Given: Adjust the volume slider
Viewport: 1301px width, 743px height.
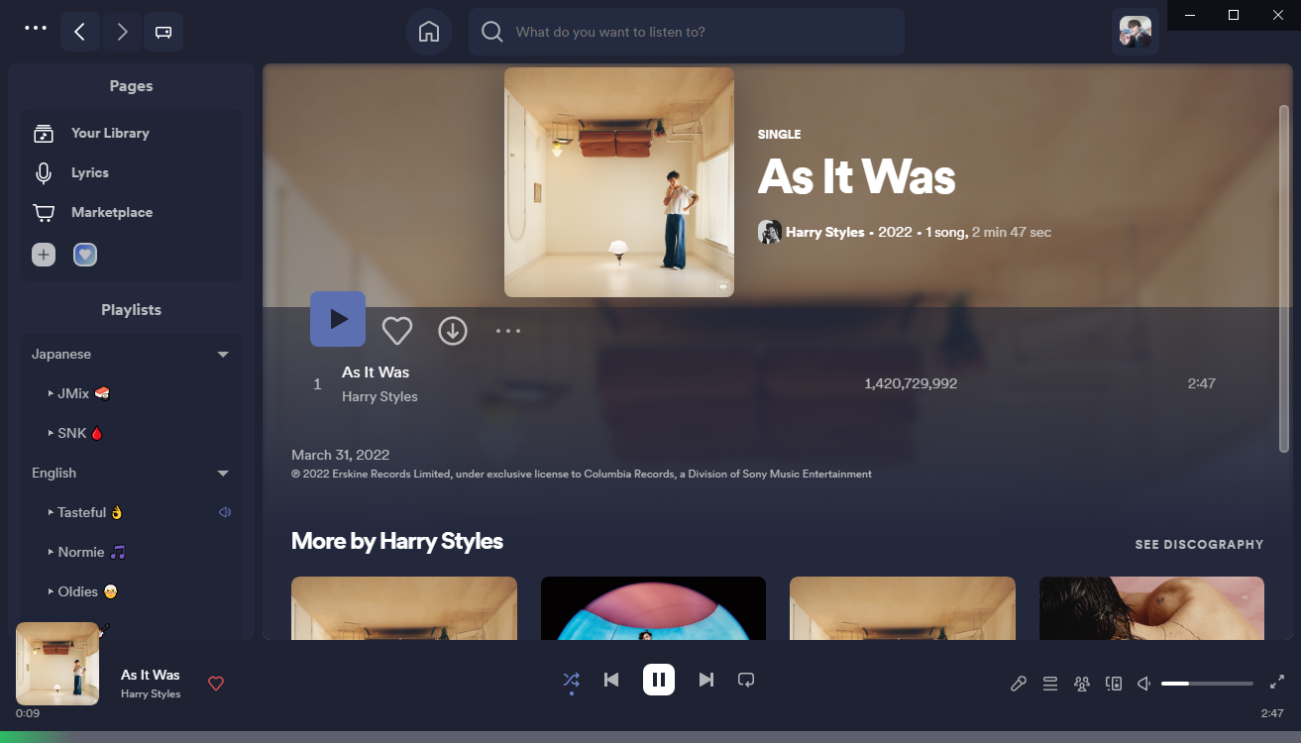Looking at the screenshot, I should pyautogui.click(x=1207, y=684).
